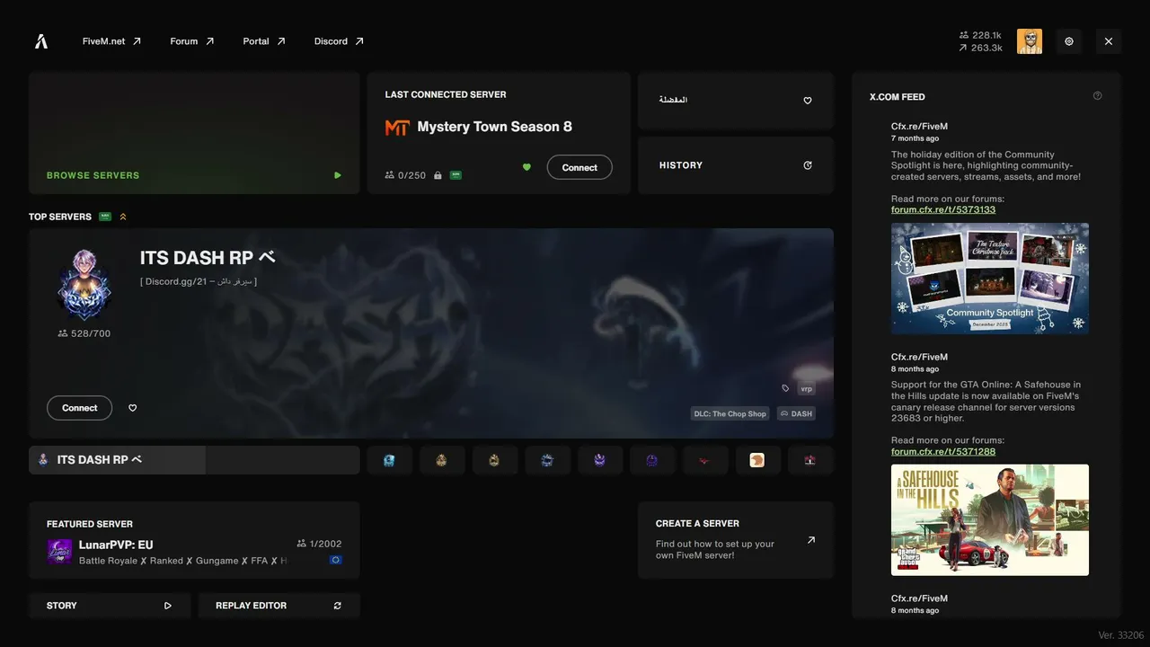Click the Create a Server arrow icon
Image resolution: width=1150 pixels, height=647 pixels.
click(x=811, y=540)
